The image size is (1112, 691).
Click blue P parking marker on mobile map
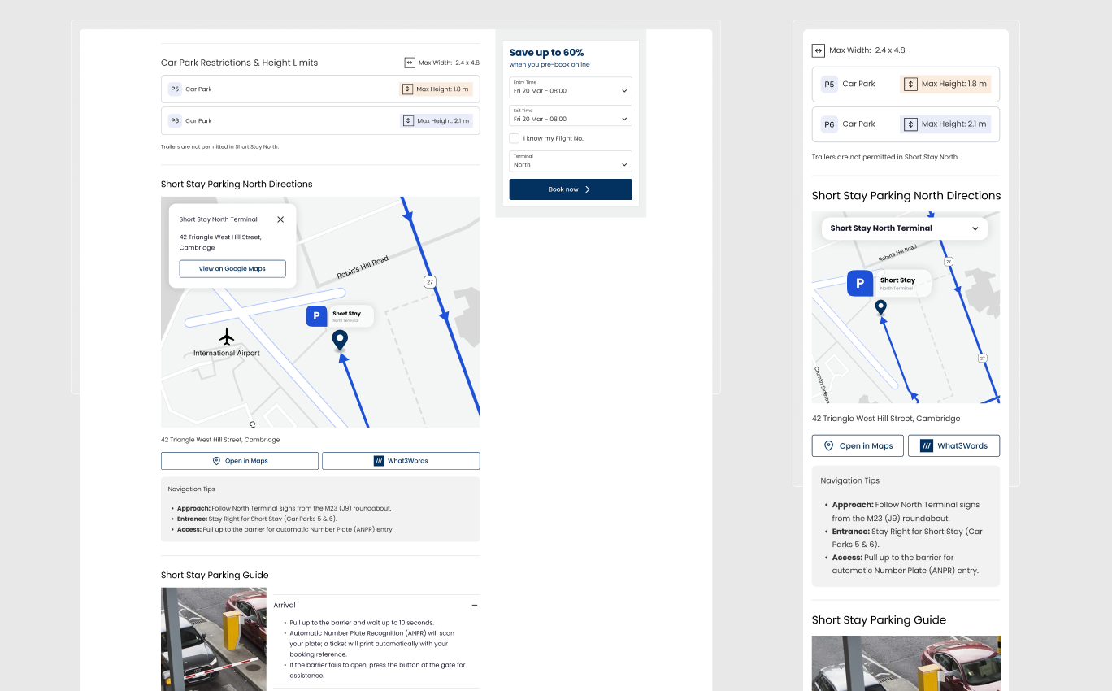[x=860, y=283]
